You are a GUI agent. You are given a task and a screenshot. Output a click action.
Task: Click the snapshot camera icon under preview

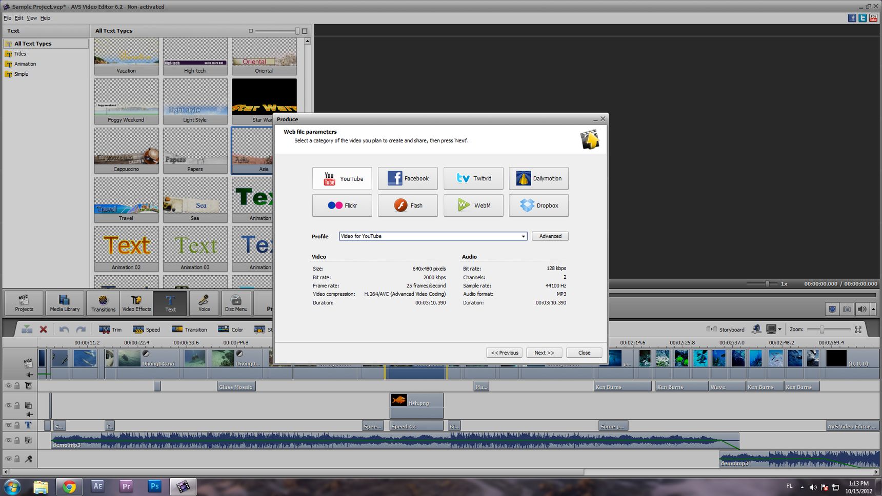pos(847,309)
